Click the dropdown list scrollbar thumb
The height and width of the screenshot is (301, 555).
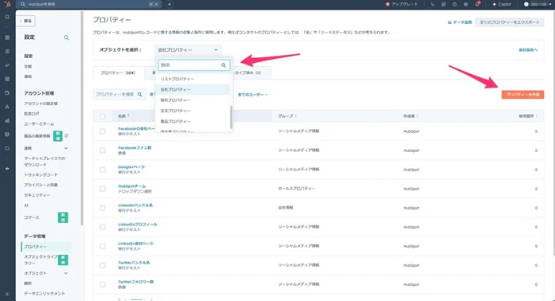point(231,117)
